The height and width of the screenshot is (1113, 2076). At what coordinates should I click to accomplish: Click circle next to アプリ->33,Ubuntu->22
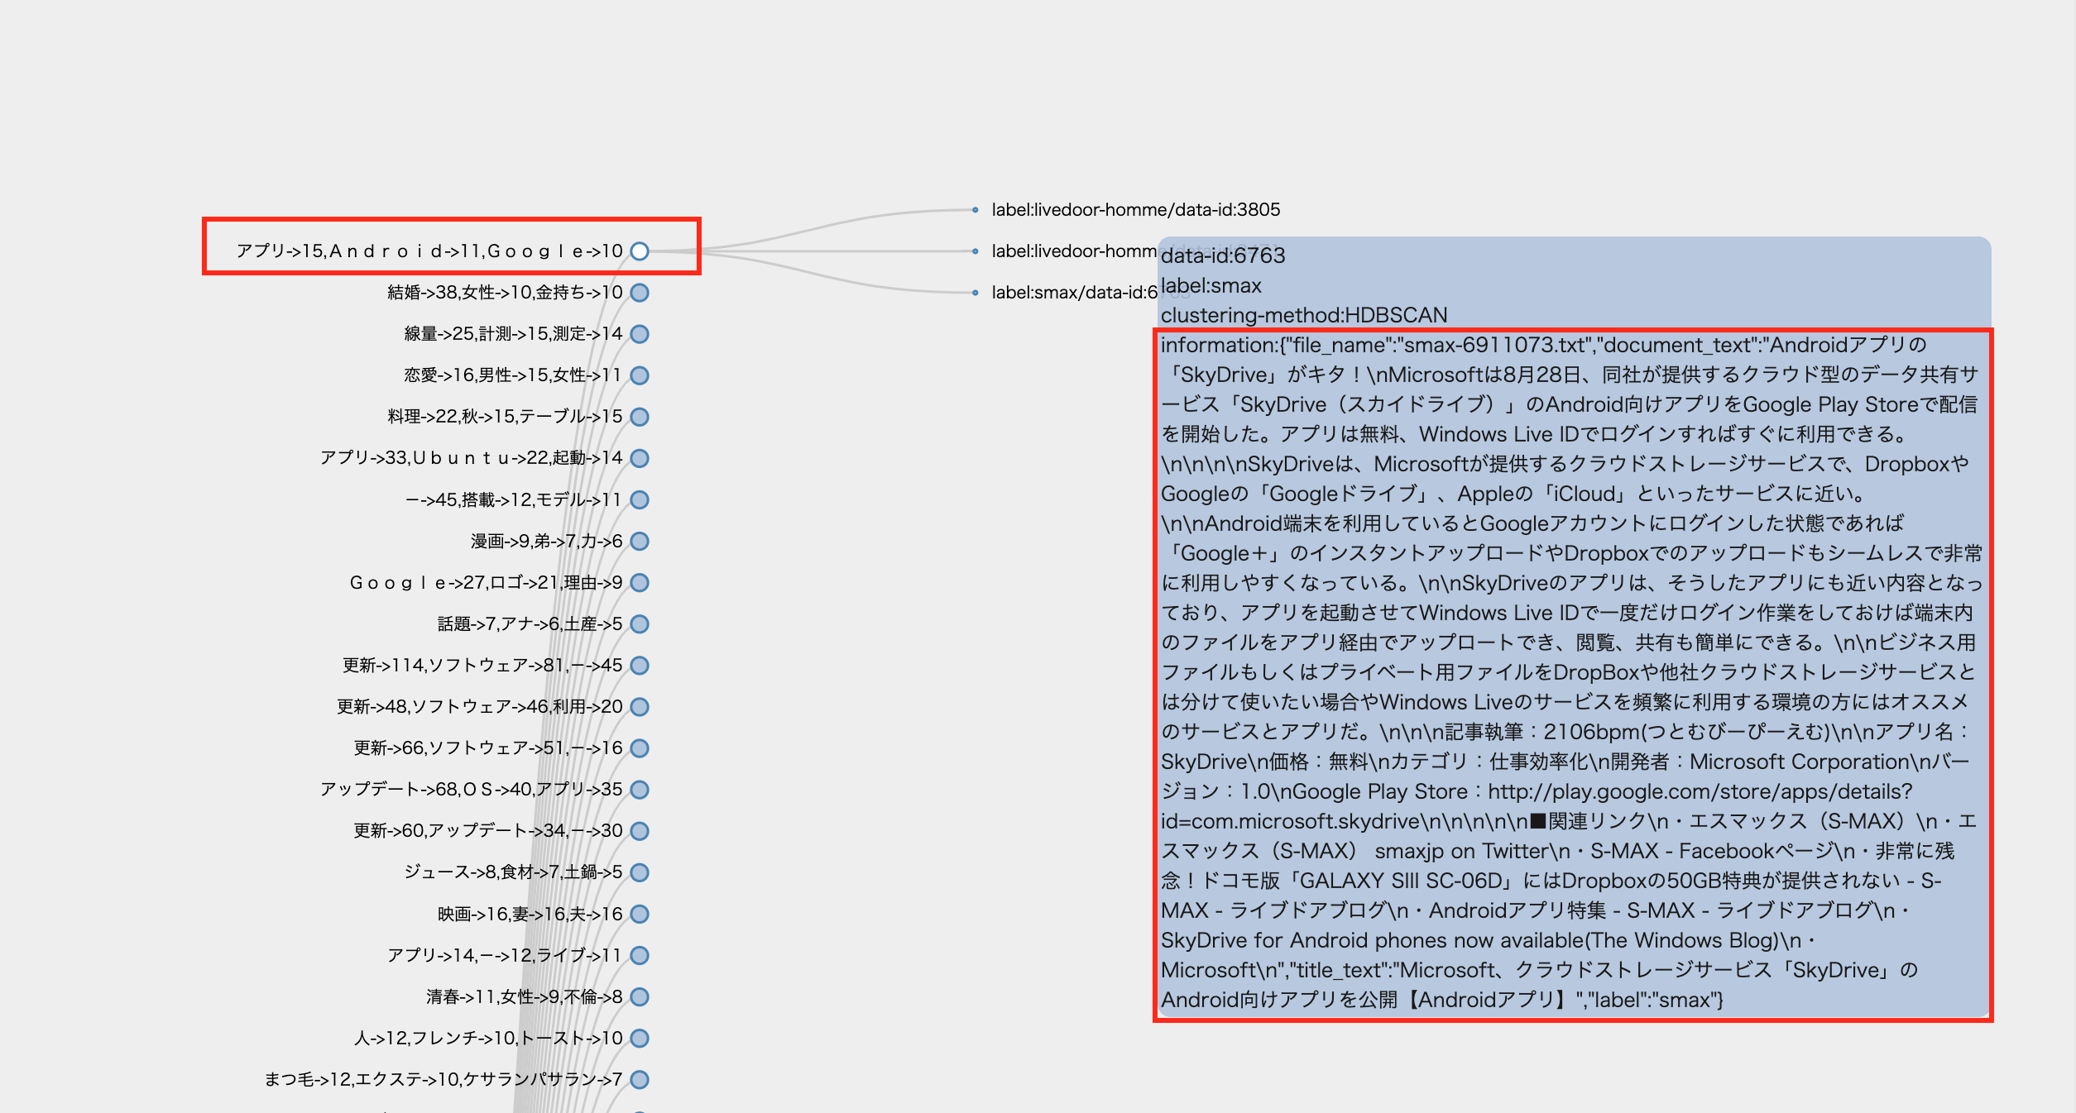pyautogui.click(x=639, y=458)
